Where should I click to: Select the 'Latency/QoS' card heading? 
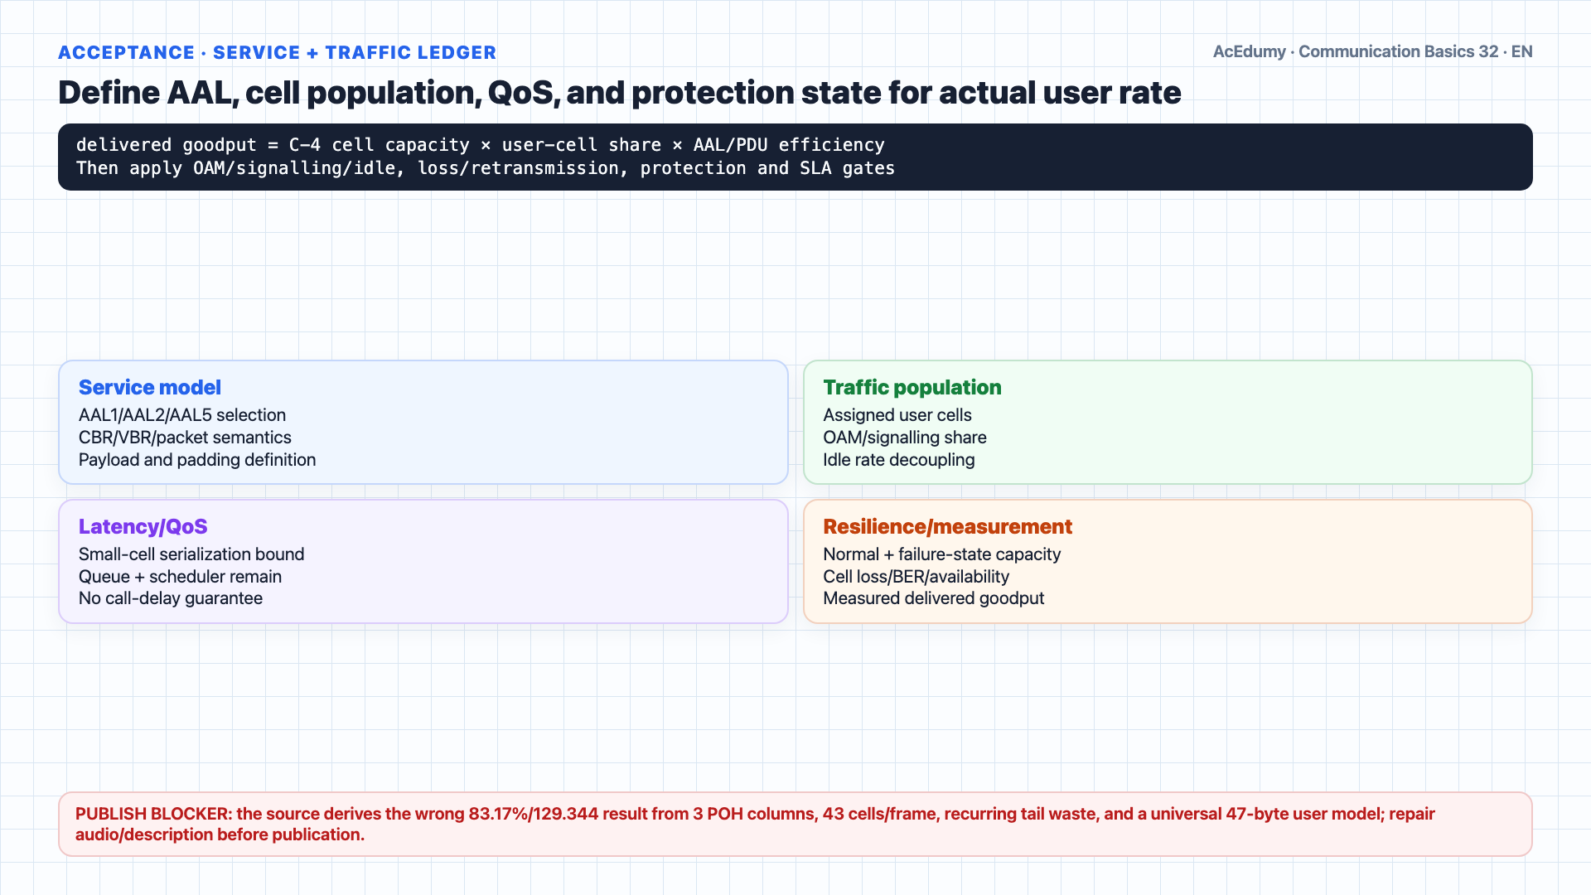(143, 526)
